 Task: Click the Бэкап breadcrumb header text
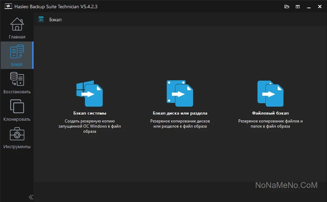point(55,20)
